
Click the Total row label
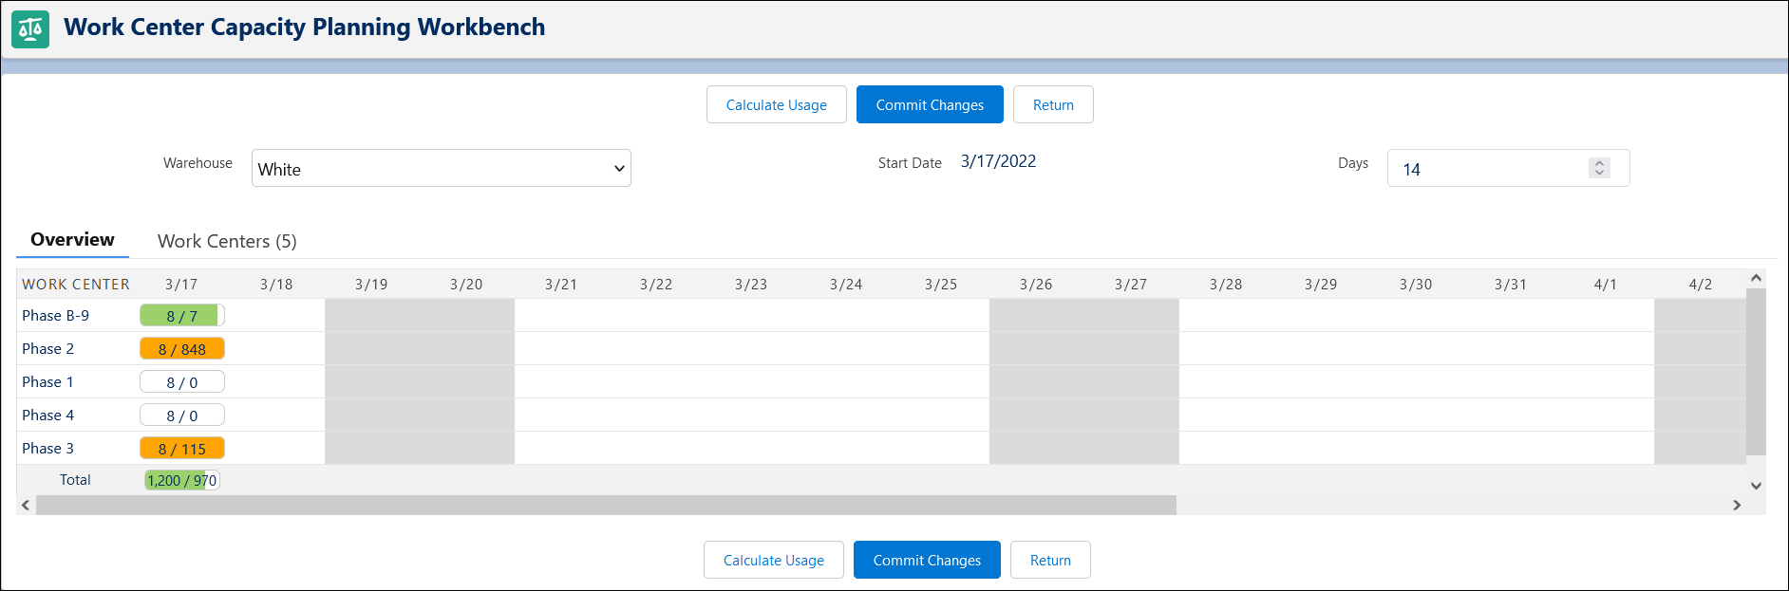coord(75,479)
